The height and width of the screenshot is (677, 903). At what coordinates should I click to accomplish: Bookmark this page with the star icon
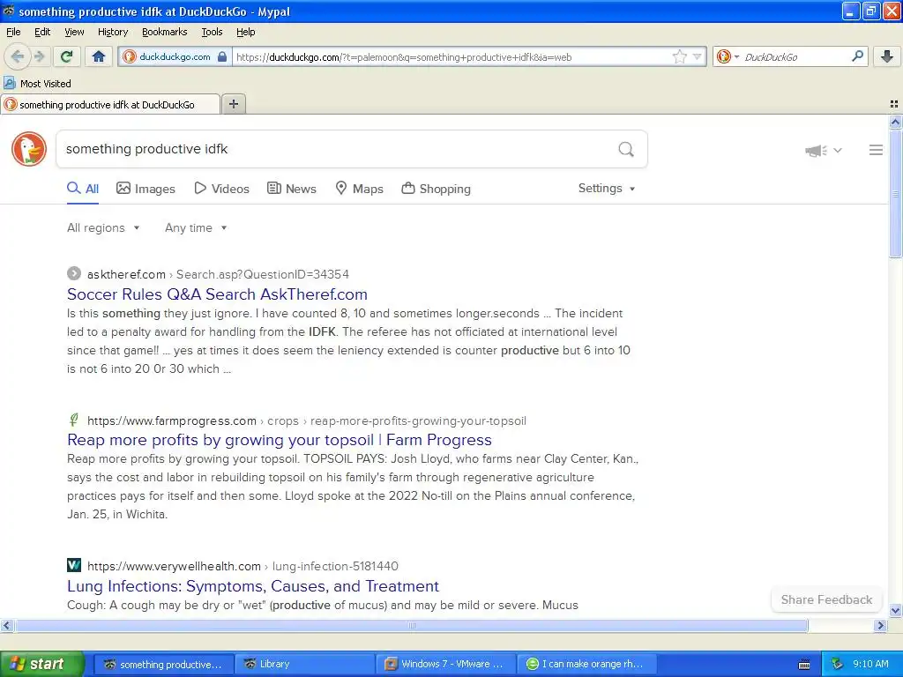pos(680,56)
